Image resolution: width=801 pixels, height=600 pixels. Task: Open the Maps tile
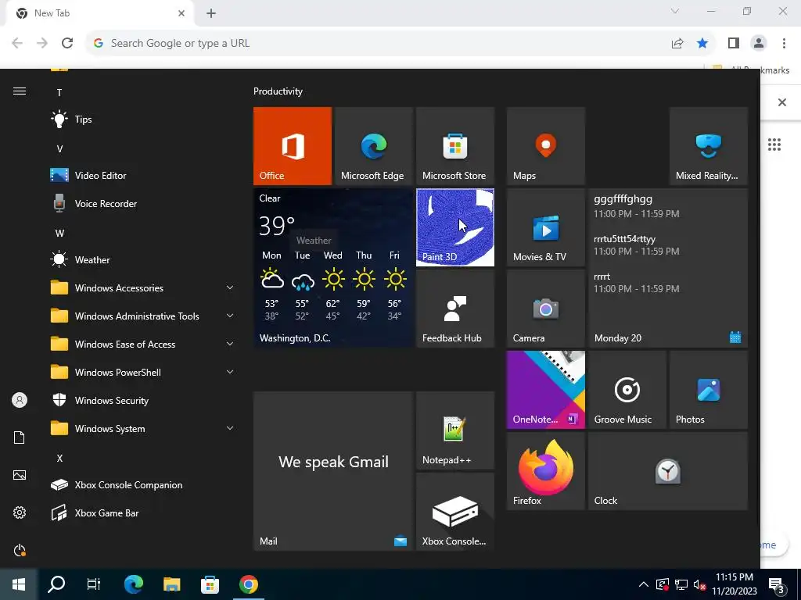[545, 146]
